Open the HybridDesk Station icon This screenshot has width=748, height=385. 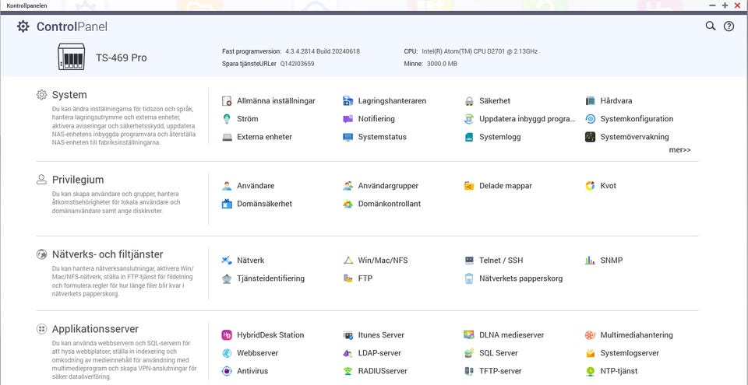(x=227, y=335)
